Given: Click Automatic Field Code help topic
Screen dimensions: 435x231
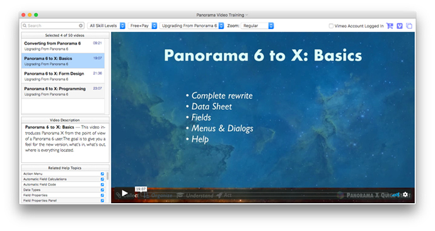Looking at the screenshot, I should click(39, 184).
